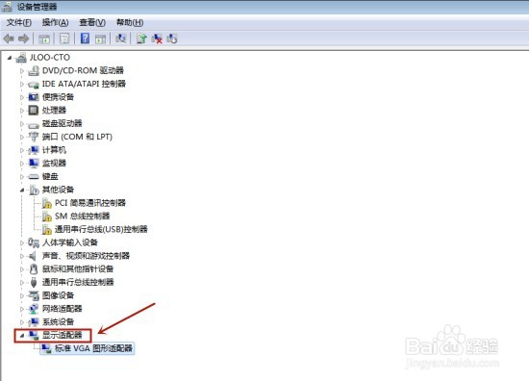Image resolution: width=529 pixels, height=381 pixels.
Task: Collapse the JLOO-CTO root node
Action: point(10,58)
